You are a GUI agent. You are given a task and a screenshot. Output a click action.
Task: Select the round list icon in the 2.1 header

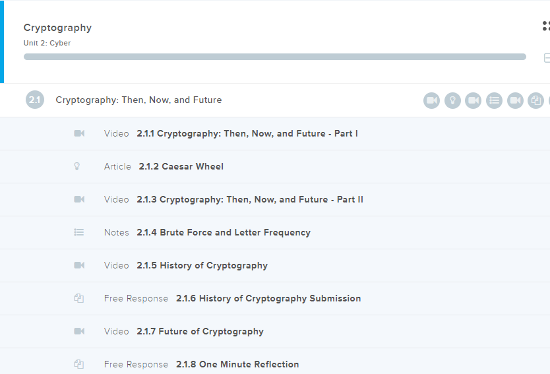(495, 100)
